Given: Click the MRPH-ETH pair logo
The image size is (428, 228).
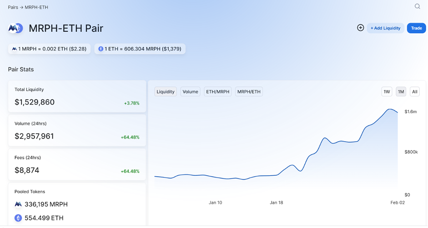Looking at the screenshot, I should point(15,28).
